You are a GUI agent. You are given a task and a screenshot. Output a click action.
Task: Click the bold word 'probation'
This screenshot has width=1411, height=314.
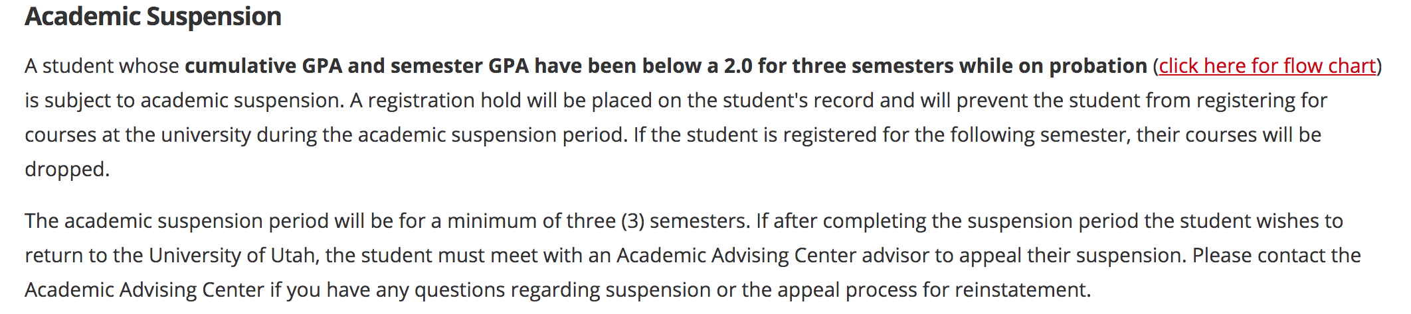tap(1097, 66)
